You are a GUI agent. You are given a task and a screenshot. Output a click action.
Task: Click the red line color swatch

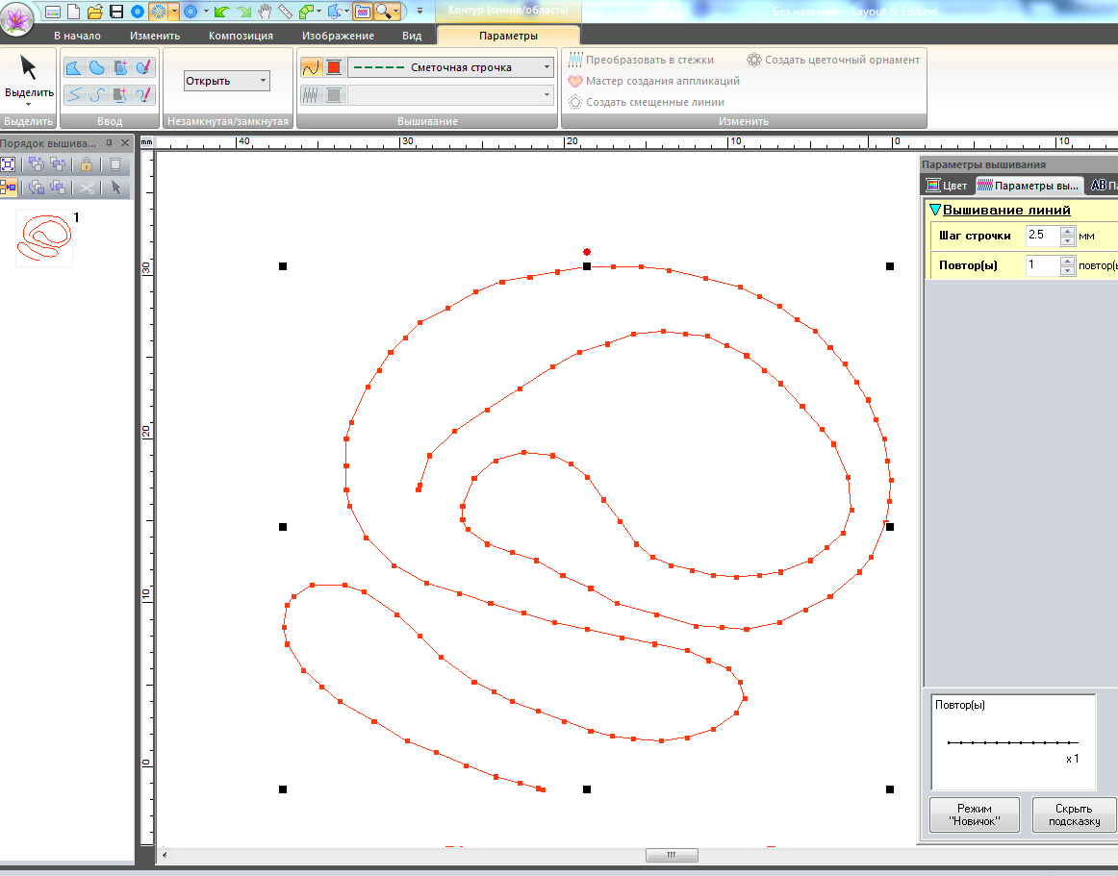coord(334,67)
